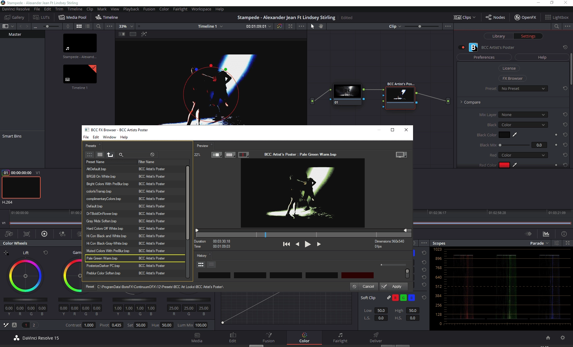Toggle green channel in Soft Clip
The image size is (573, 347).
pos(403,298)
